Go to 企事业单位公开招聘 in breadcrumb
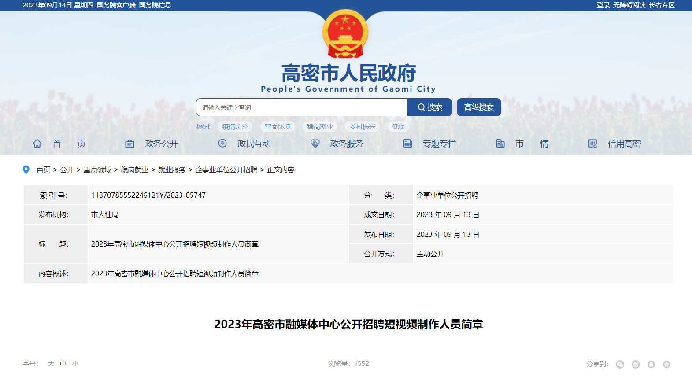 tap(226, 170)
